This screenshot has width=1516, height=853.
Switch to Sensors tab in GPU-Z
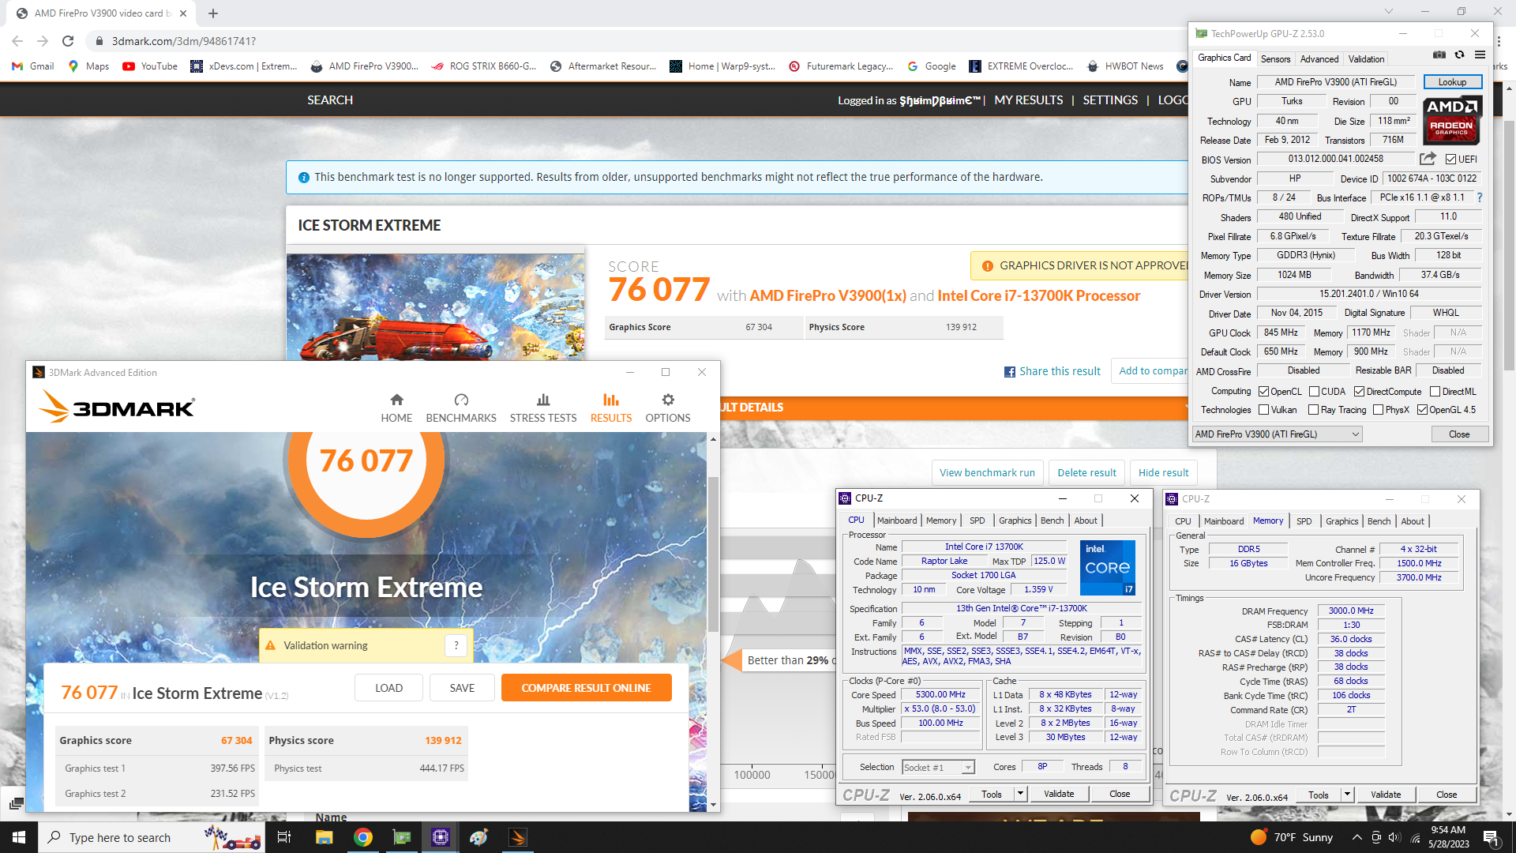(x=1275, y=59)
